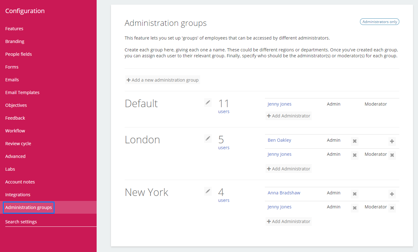Viewport: 418px width, 252px height.
Task: Remove Jenny Jones' Moderator role in New York
Action: 392,208
